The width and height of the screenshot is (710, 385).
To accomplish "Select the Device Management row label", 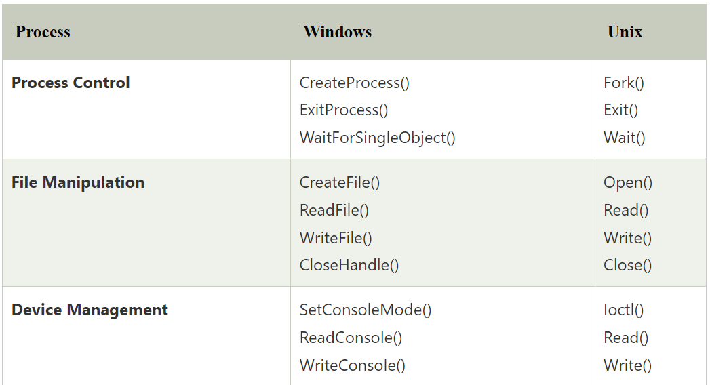I will point(90,310).
